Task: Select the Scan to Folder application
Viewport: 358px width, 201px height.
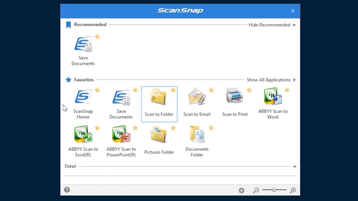Action: pos(159,104)
